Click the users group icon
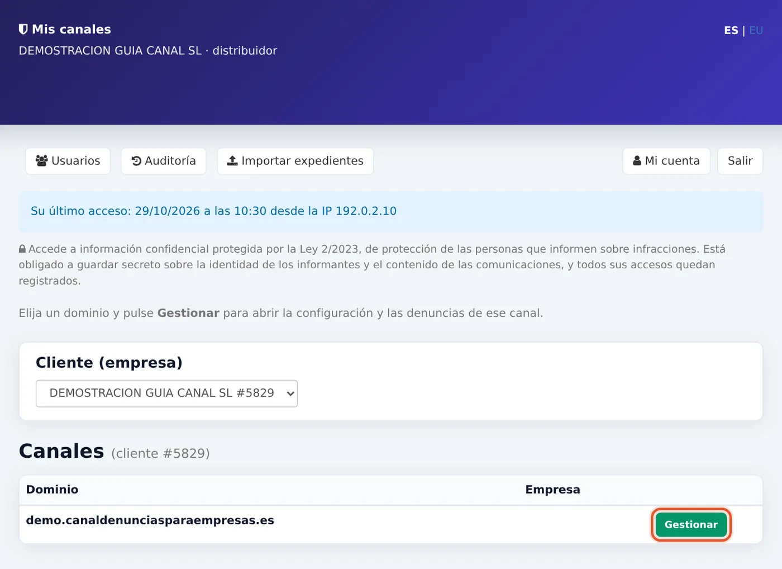 tap(41, 161)
